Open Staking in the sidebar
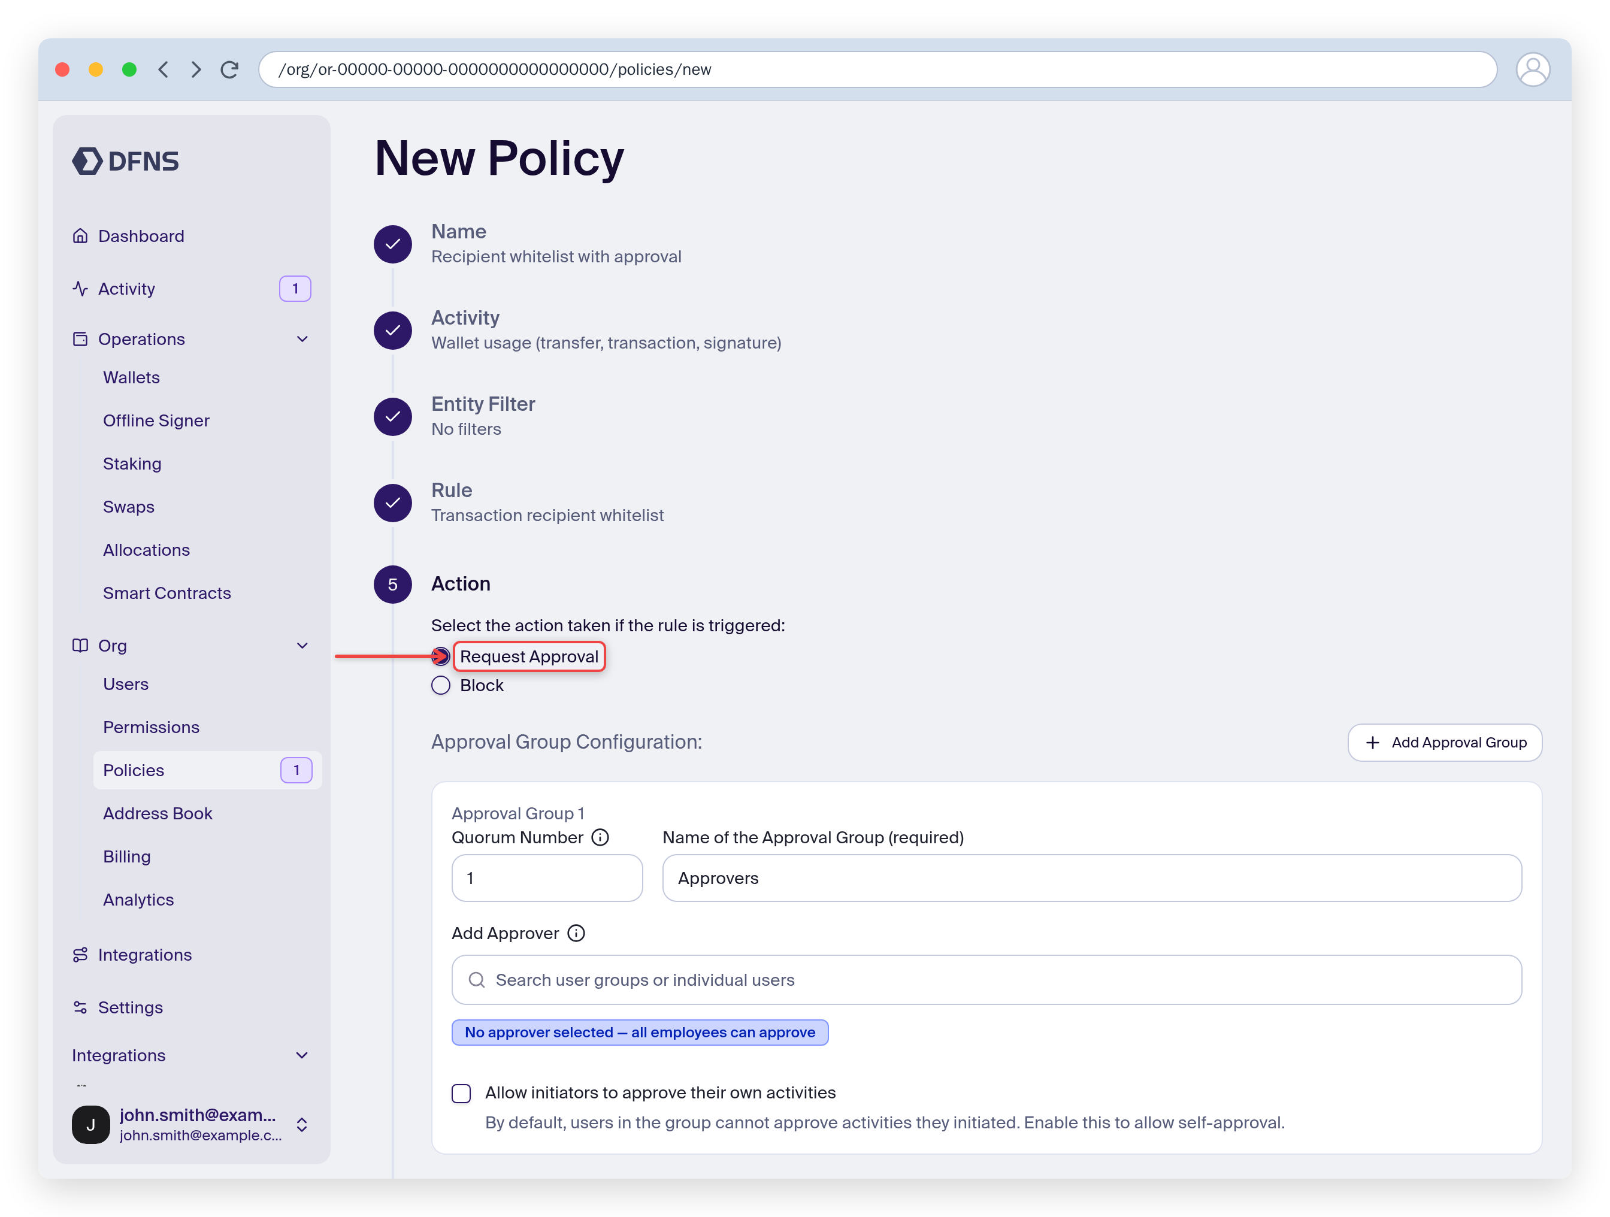The width and height of the screenshot is (1610, 1217). [132, 464]
